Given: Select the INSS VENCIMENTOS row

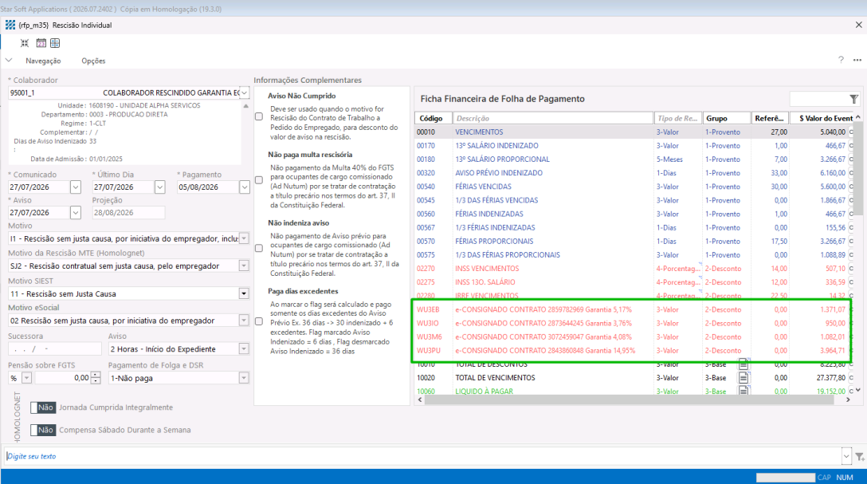Looking at the screenshot, I should (634, 268).
